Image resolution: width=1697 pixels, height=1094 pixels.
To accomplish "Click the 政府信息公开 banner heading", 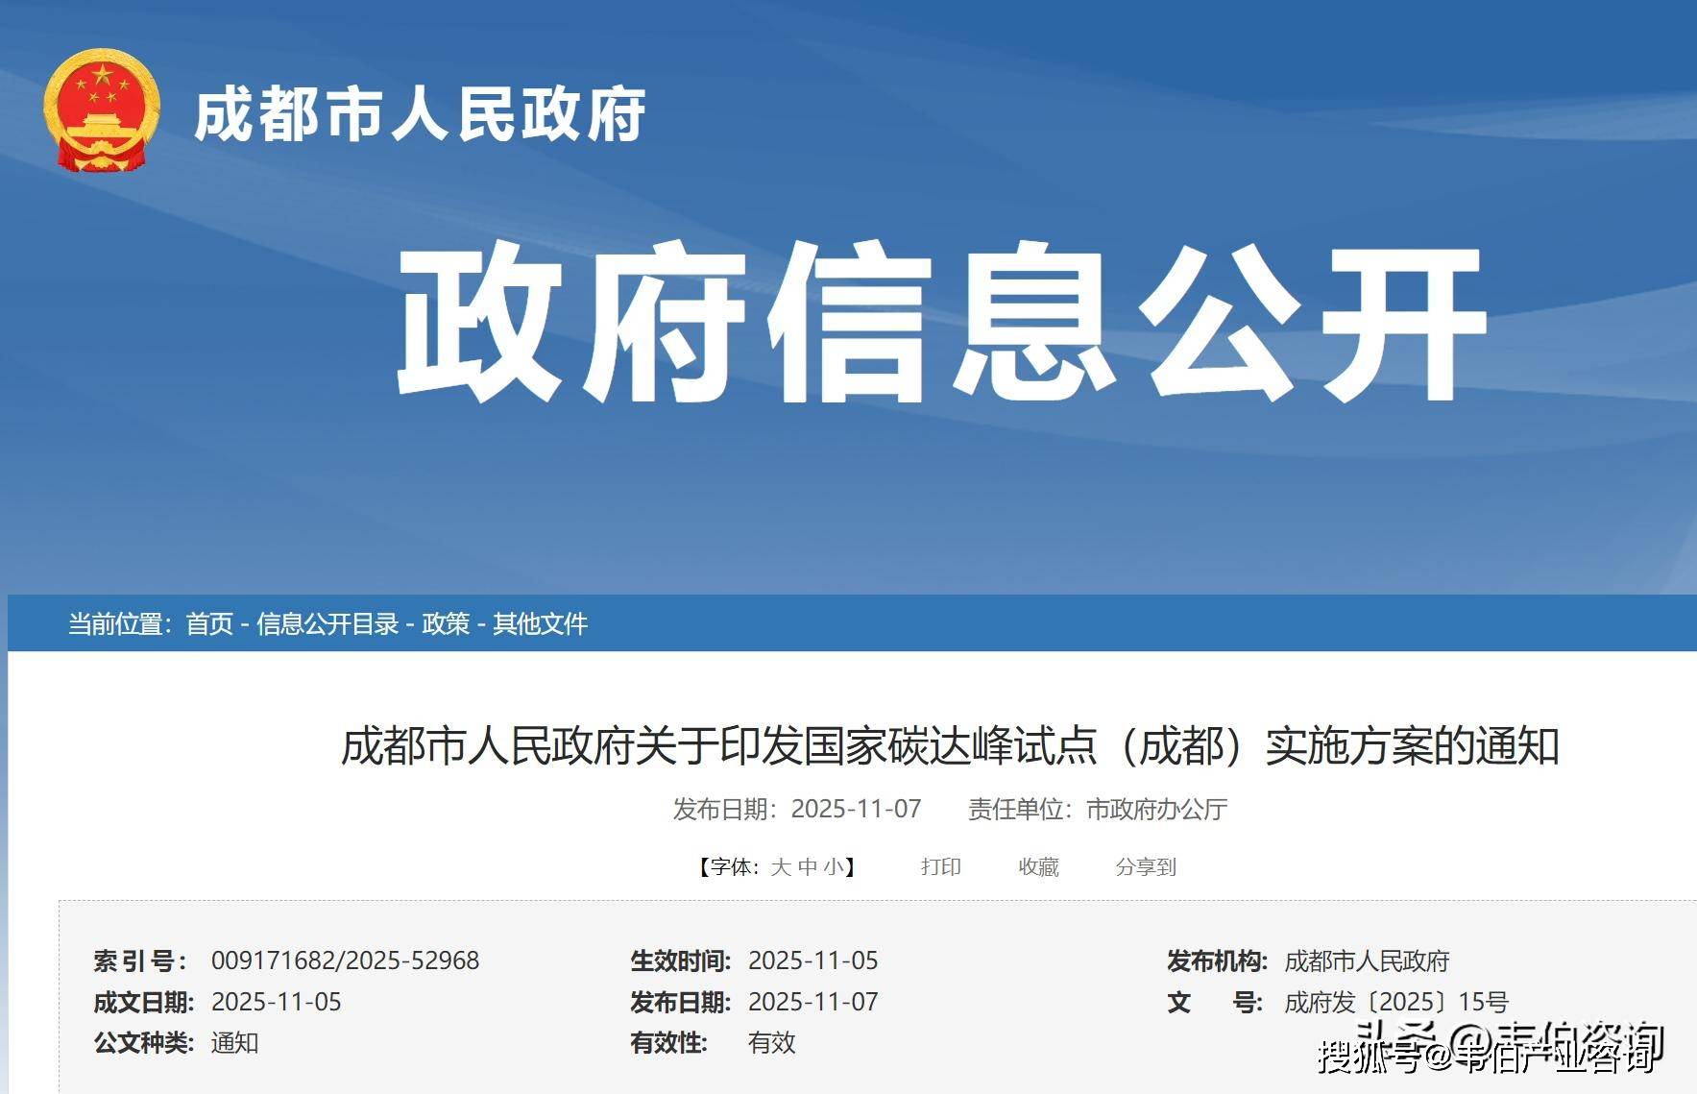I will [x=941, y=322].
